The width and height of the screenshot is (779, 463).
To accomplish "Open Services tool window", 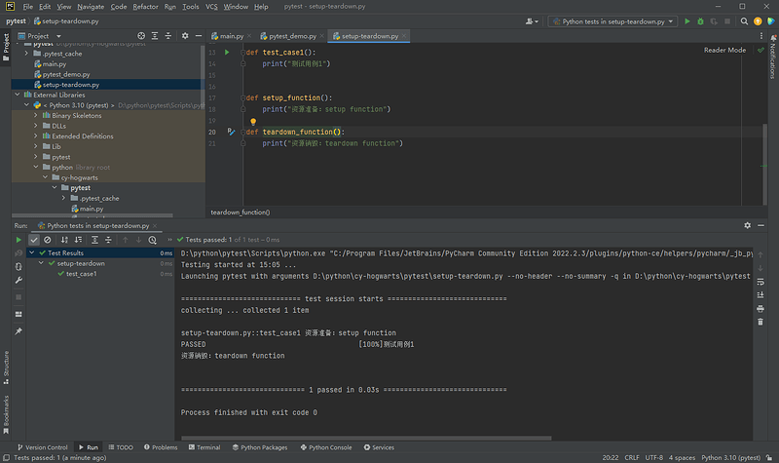I will click(379, 447).
